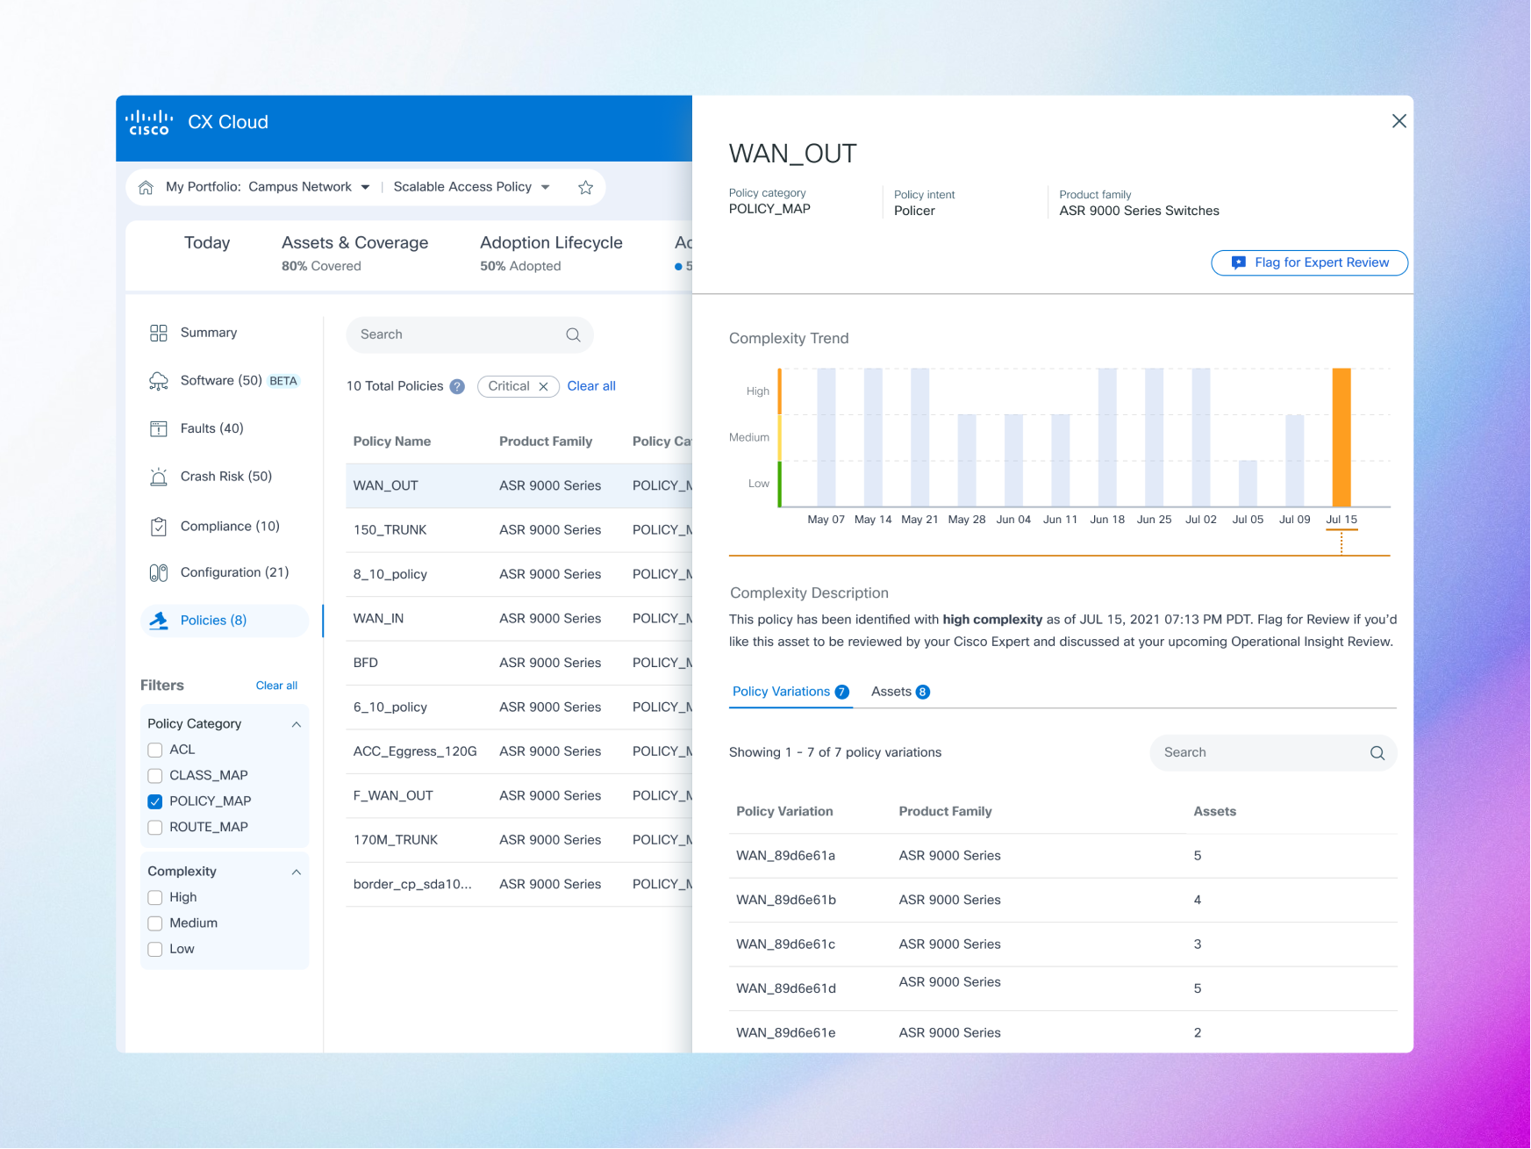Click the Faults sidebar icon
1531x1149 pixels.
(x=159, y=428)
